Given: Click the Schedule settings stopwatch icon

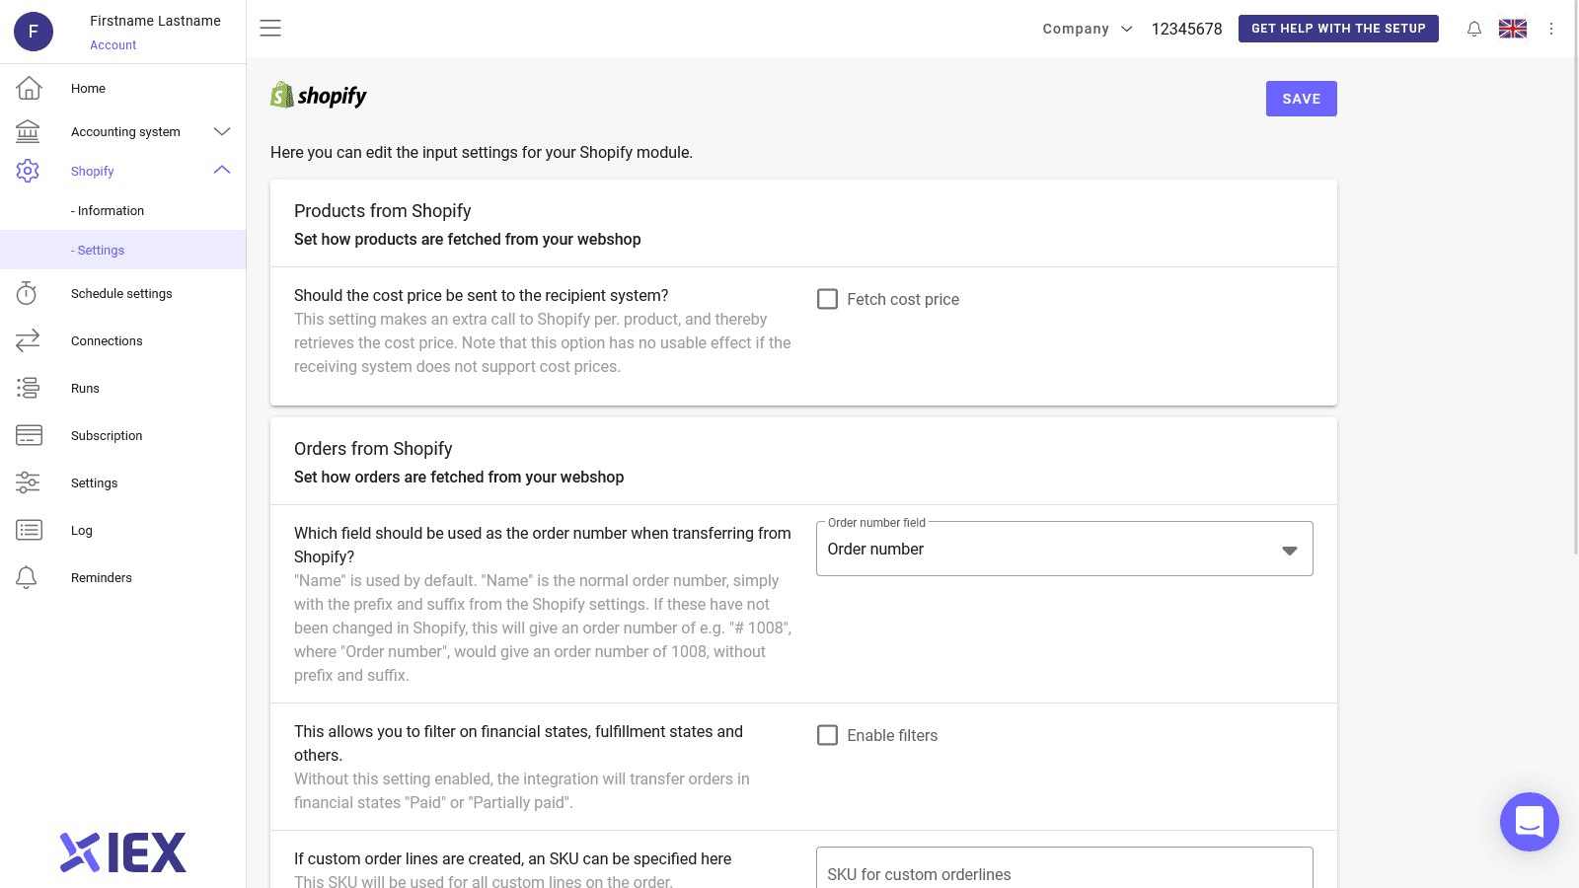Looking at the screenshot, I should point(28,293).
